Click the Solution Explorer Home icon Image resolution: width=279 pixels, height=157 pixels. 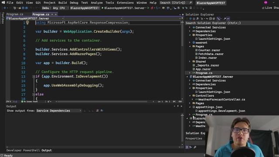coord(194,19)
